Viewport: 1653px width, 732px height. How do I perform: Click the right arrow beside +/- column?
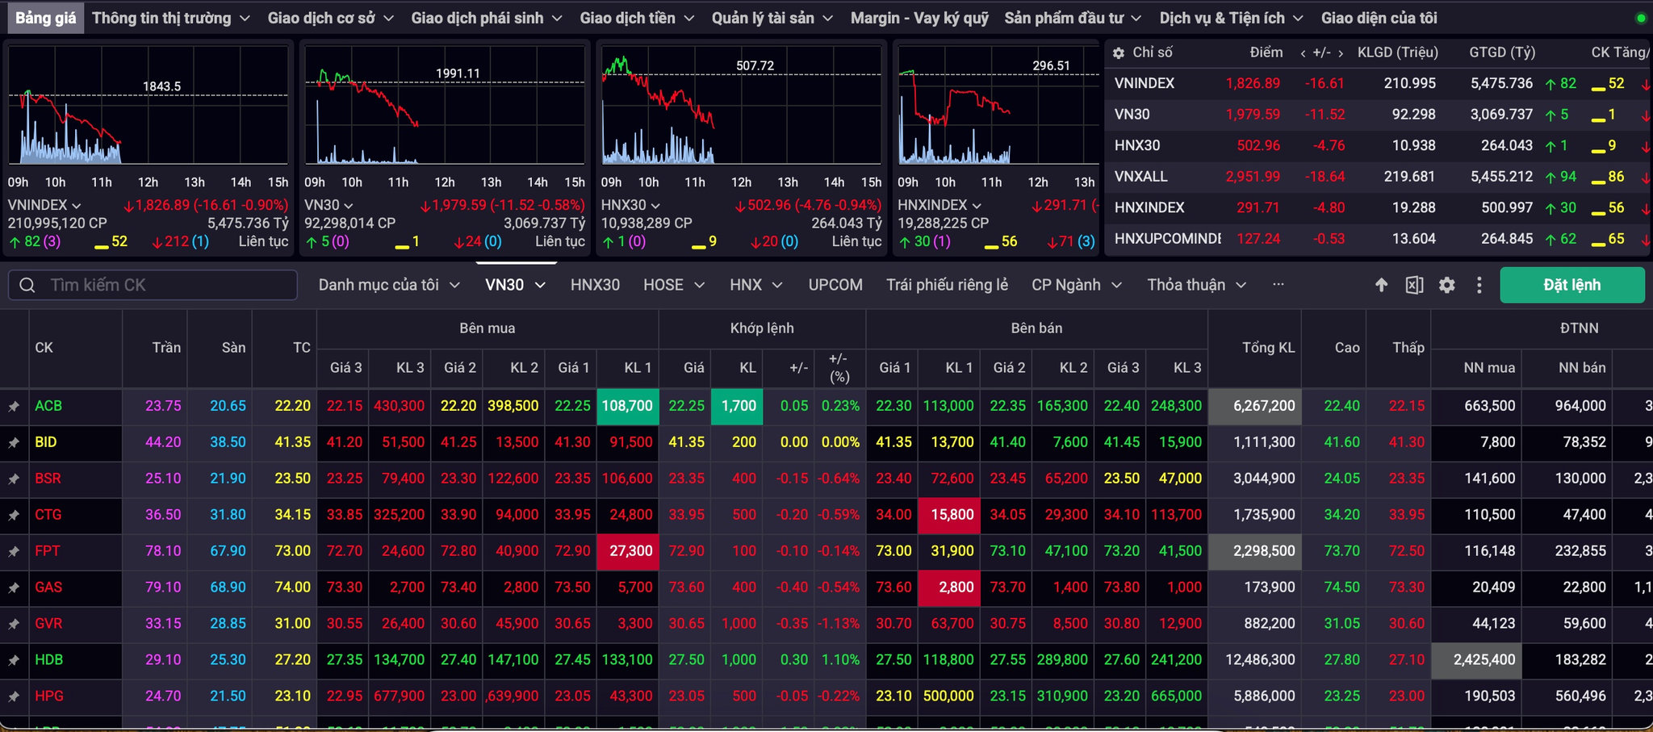pos(1341,53)
